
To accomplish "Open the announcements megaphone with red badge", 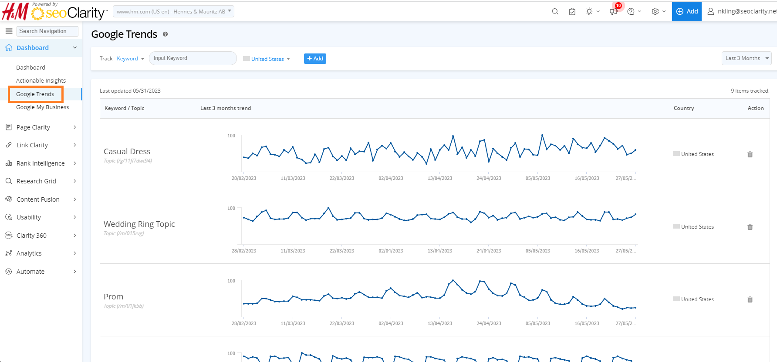I will (614, 11).
